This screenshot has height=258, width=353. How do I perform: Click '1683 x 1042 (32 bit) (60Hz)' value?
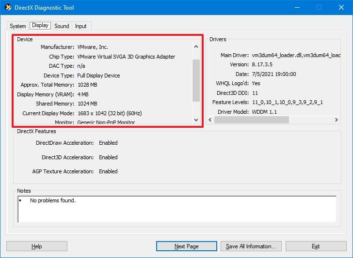110,113
